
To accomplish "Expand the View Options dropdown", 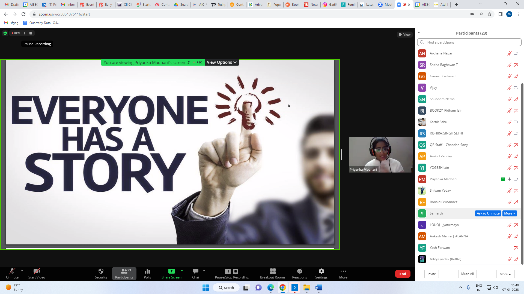I will point(222,62).
